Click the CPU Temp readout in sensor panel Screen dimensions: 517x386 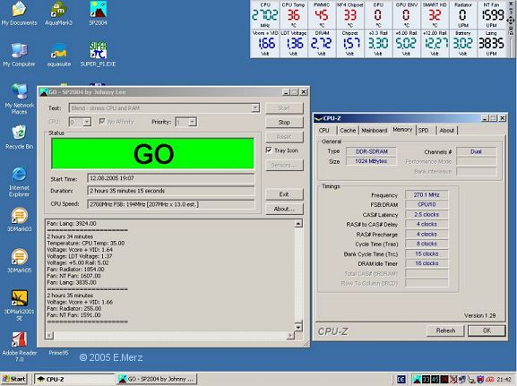point(293,15)
